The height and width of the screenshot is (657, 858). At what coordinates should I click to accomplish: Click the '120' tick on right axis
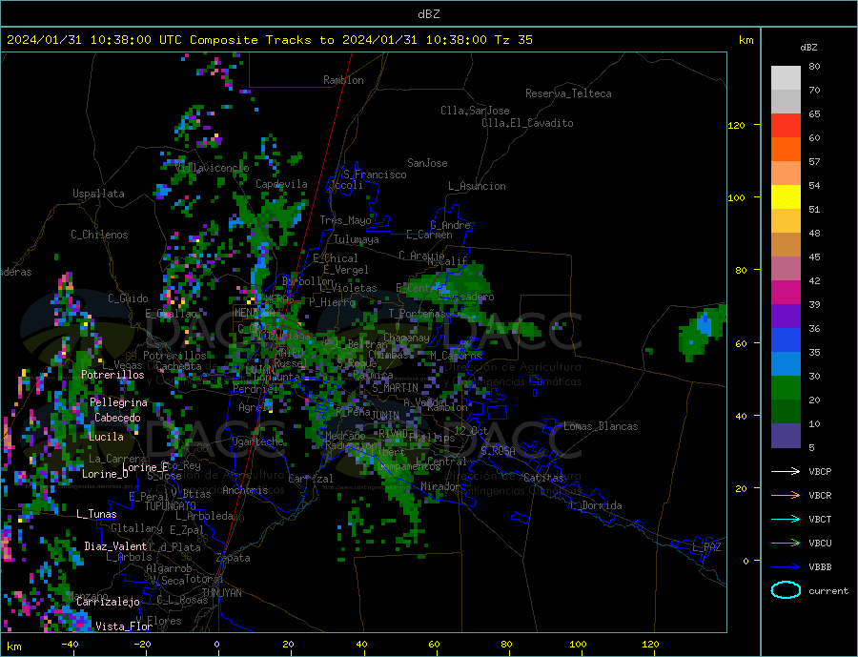pyautogui.click(x=737, y=125)
